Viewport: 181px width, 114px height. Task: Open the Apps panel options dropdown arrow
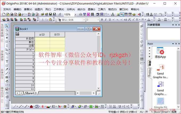tap(173, 44)
